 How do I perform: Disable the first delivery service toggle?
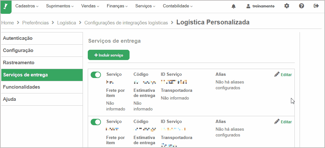96,75
